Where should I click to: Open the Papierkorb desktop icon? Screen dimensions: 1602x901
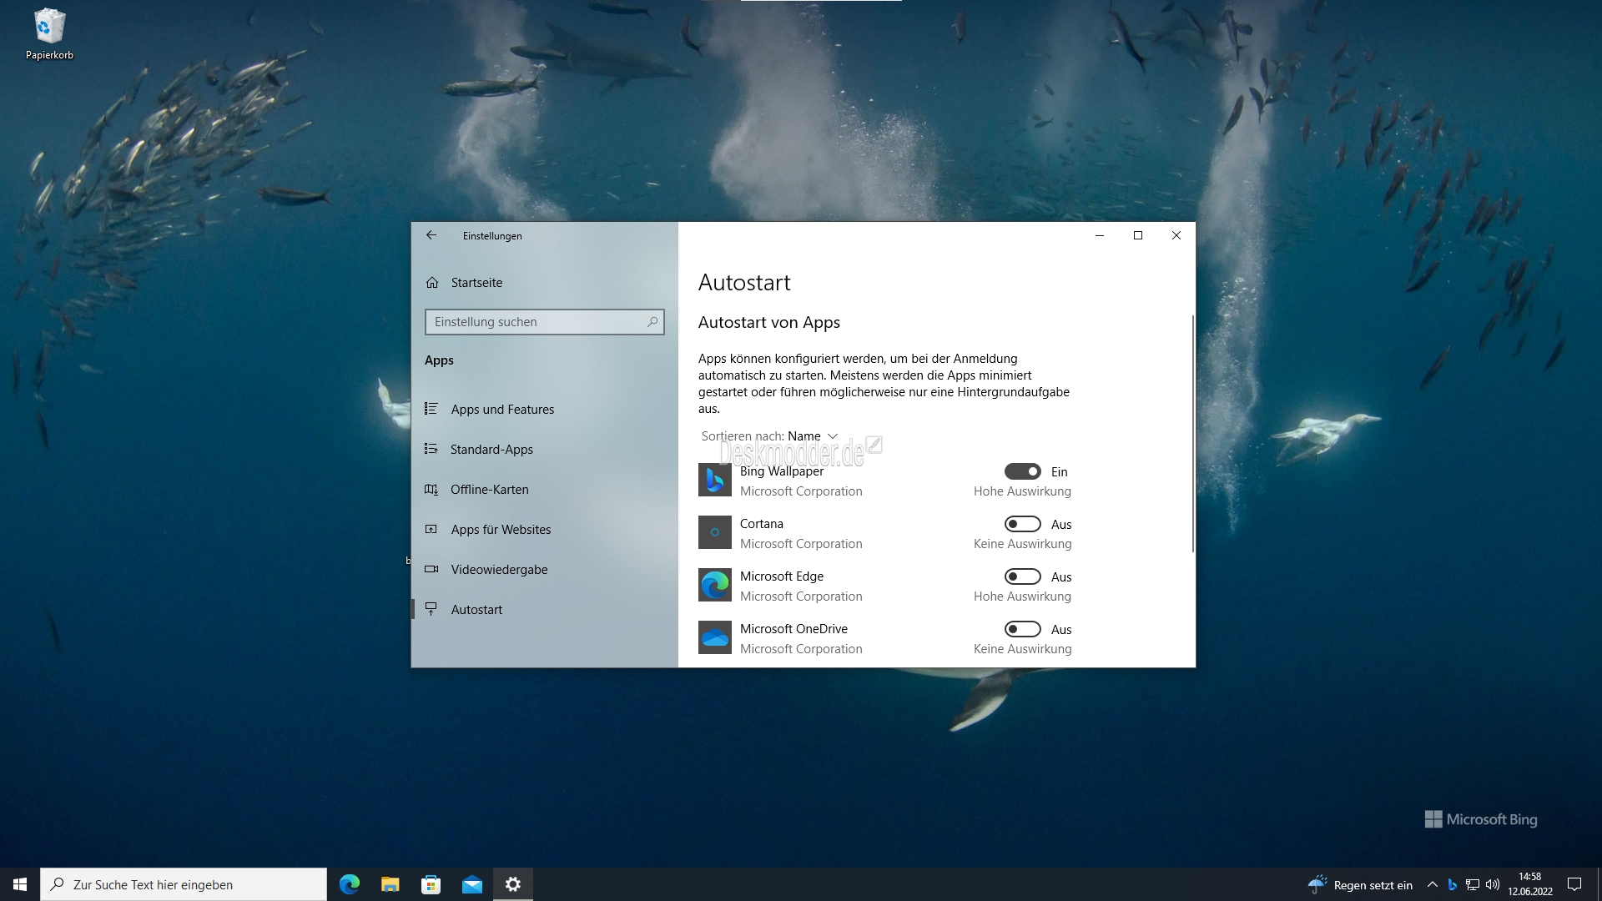49,35
